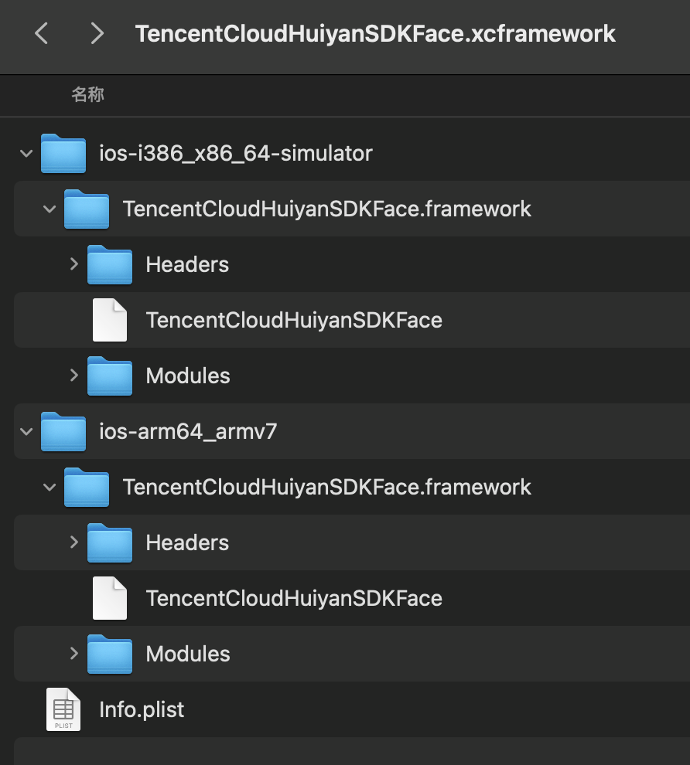Image resolution: width=690 pixels, height=765 pixels.
Task: Click the TencentCloudHuiyanSDKFace file name under simulator
Action: [294, 321]
